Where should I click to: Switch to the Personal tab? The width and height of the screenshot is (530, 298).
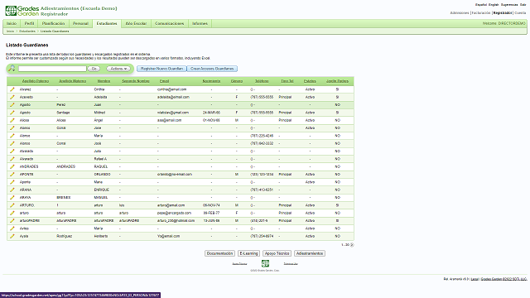click(80, 24)
